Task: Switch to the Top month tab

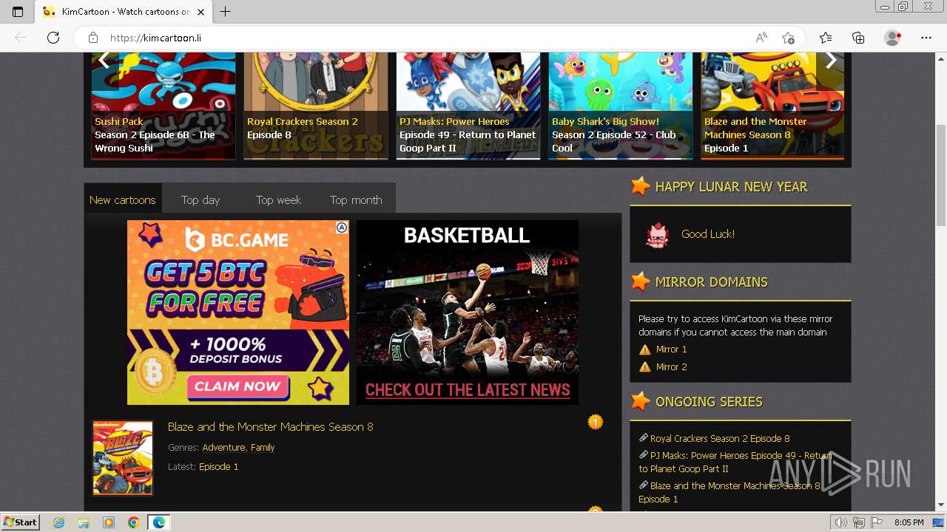Action: click(356, 199)
